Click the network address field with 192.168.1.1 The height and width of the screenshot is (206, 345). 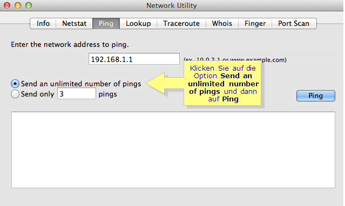[x=134, y=59]
